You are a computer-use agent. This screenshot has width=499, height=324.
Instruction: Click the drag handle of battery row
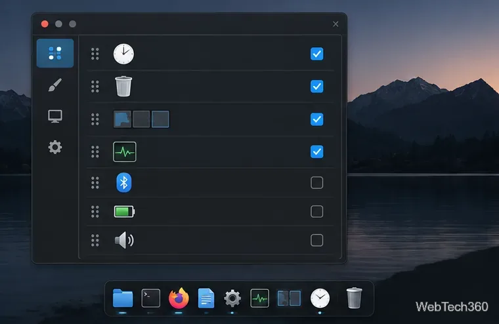(x=95, y=211)
